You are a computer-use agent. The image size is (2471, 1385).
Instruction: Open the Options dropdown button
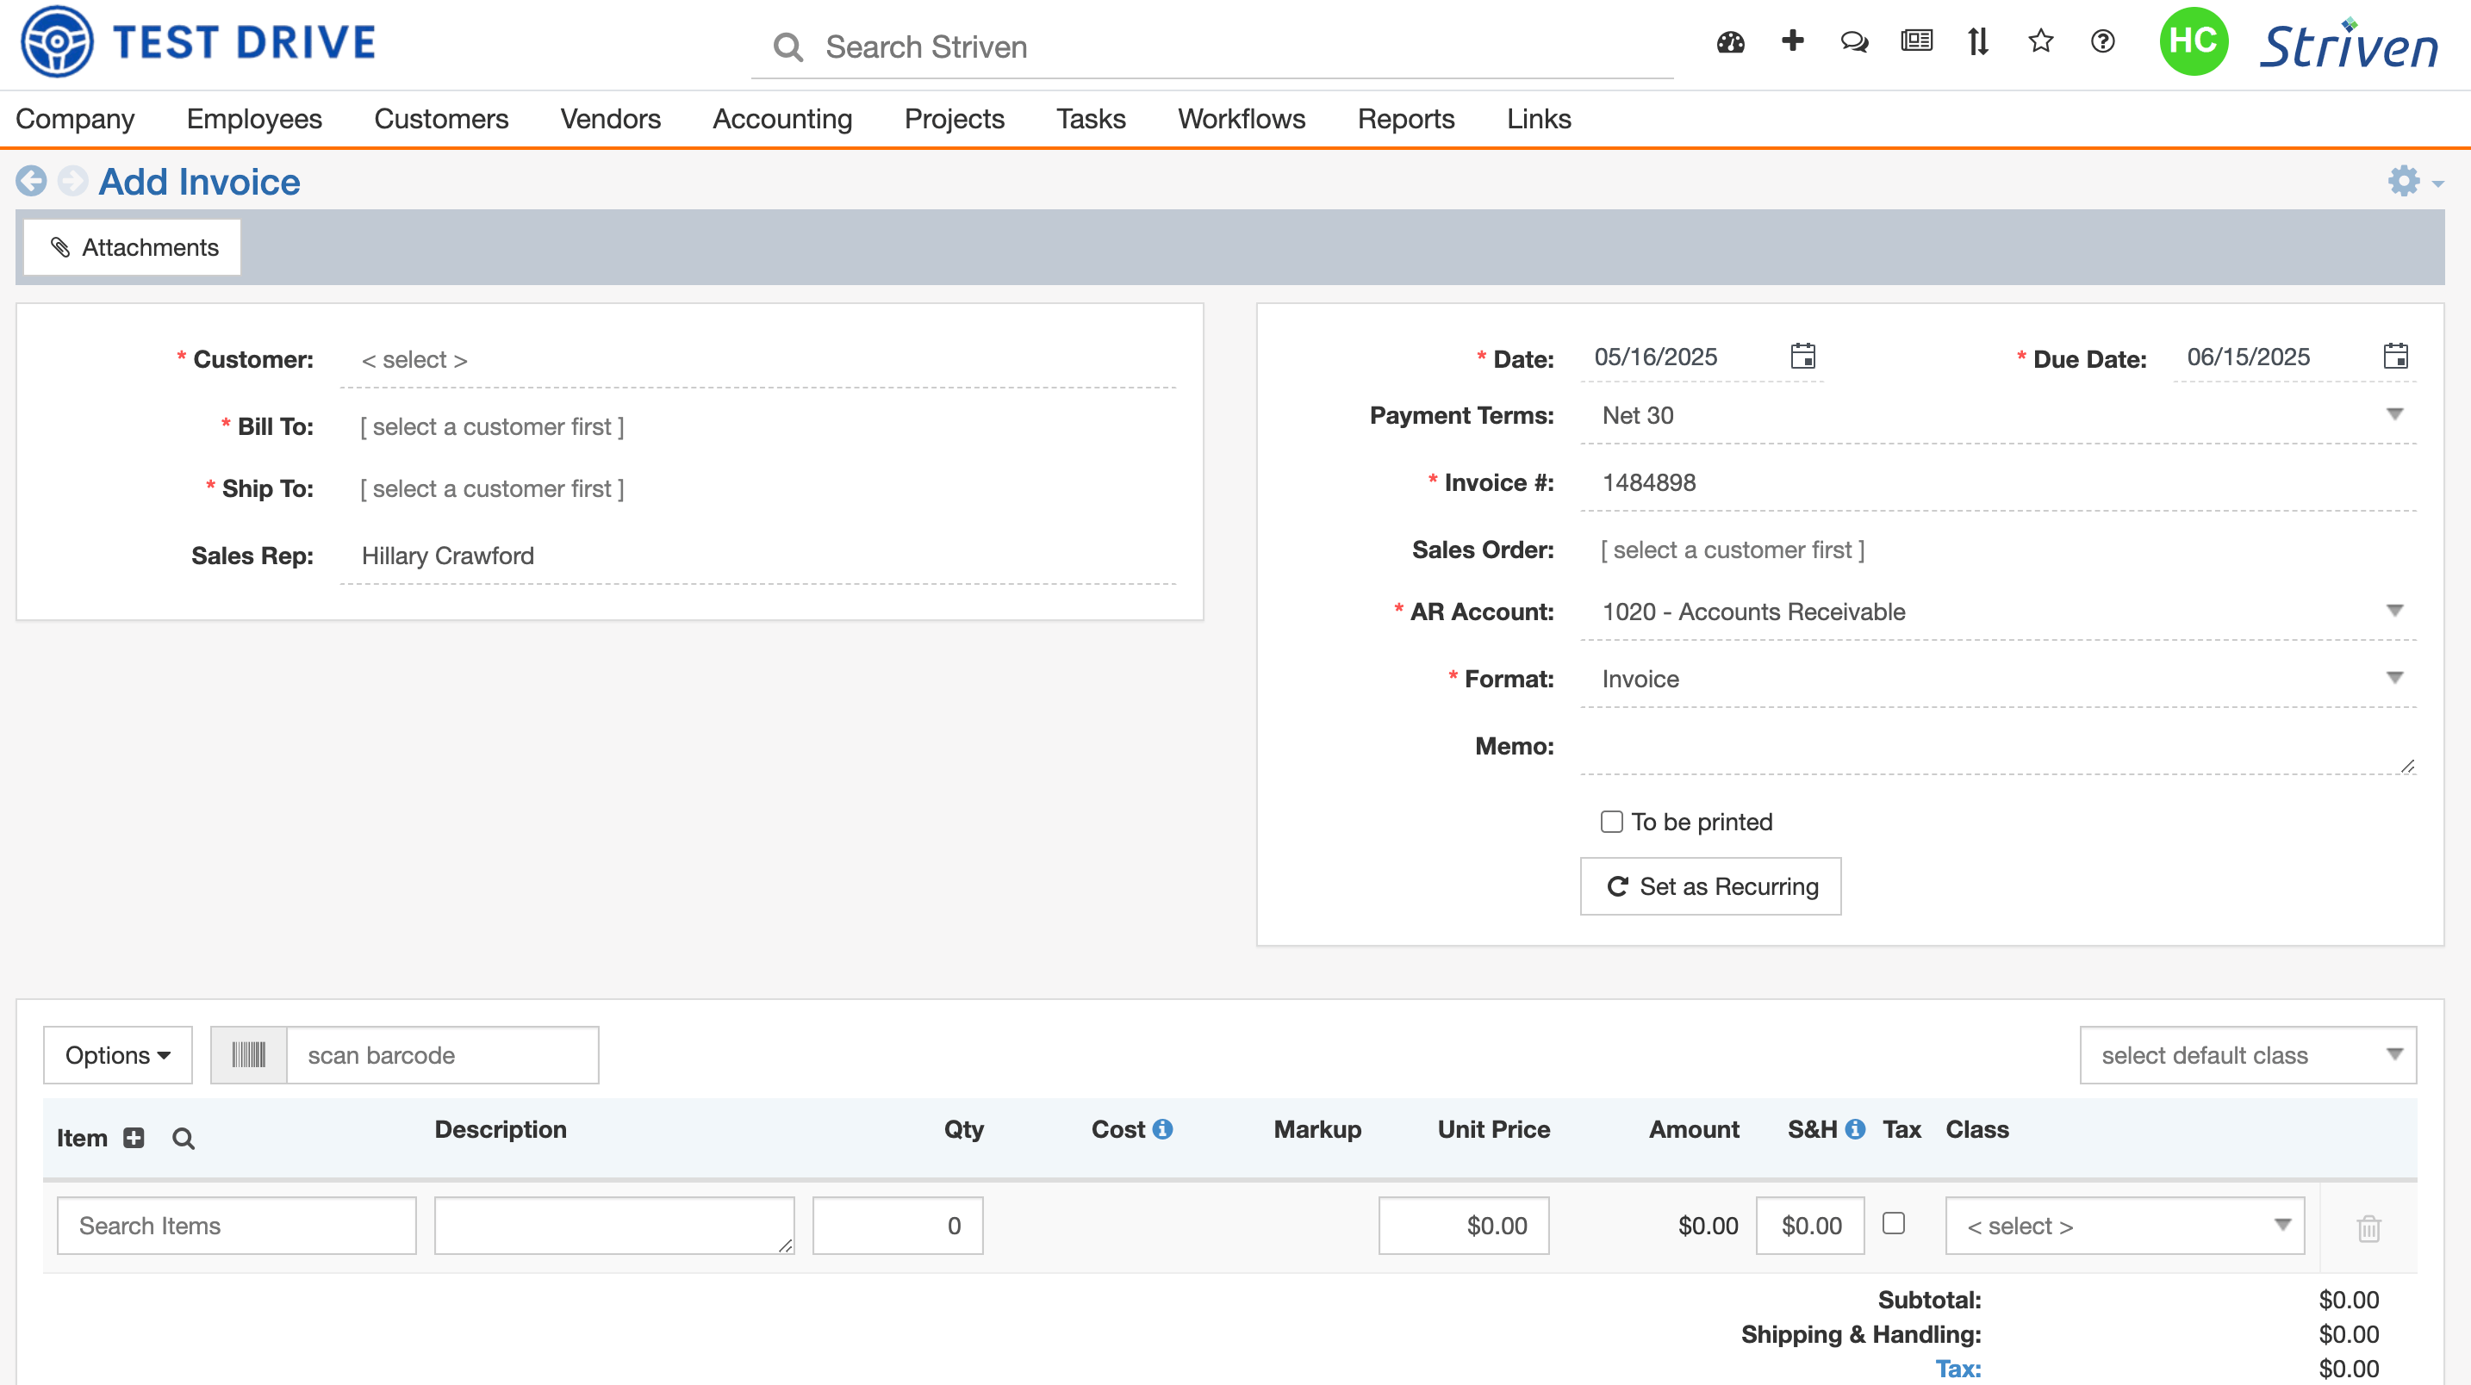(117, 1055)
